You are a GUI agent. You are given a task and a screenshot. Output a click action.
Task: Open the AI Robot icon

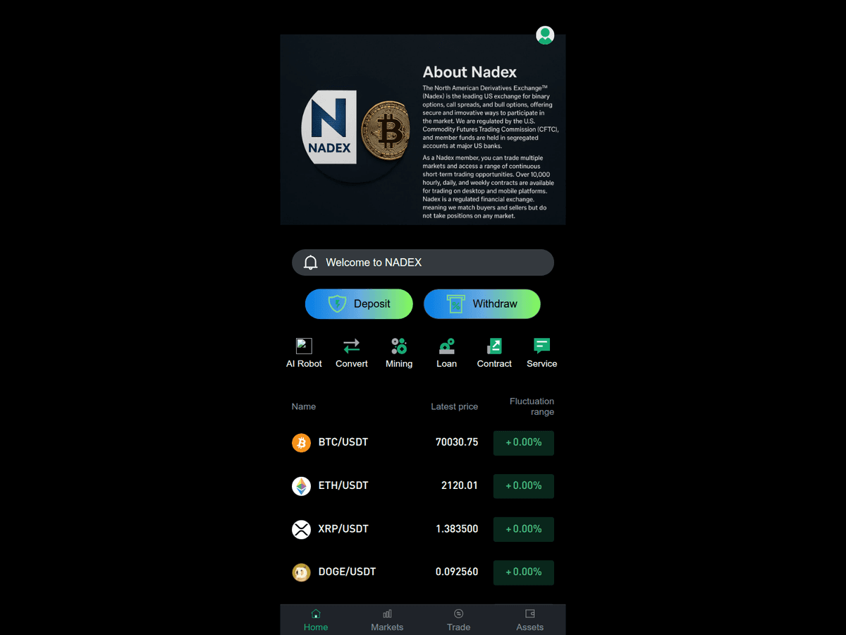tap(304, 346)
